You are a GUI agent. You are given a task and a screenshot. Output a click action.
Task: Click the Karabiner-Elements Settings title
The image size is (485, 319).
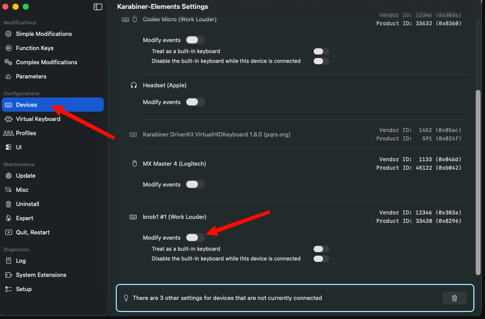[x=163, y=7]
